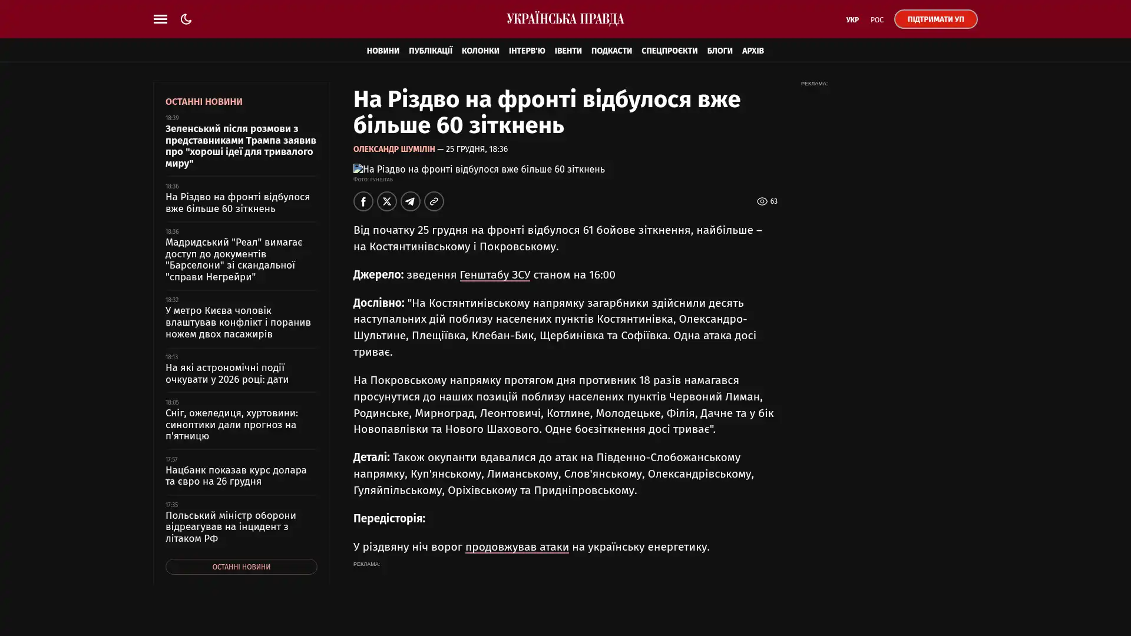1131x636 pixels.
Task: Copy article link icon
Action: (x=434, y=201)
